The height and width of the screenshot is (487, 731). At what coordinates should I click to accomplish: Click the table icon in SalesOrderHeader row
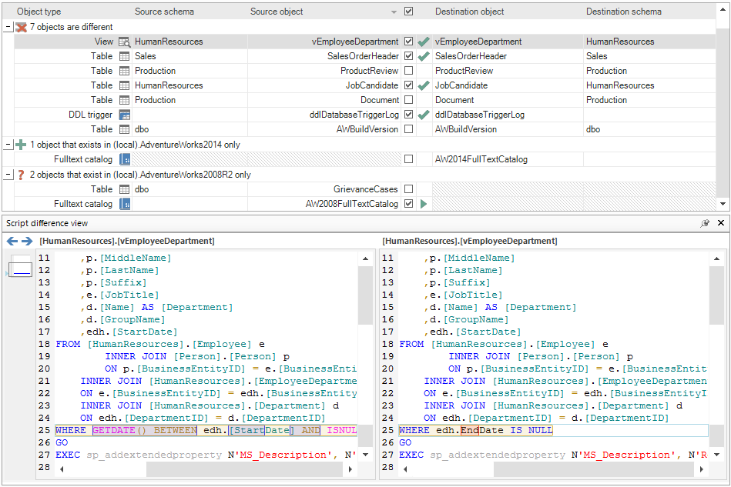(x=125, y=56)
